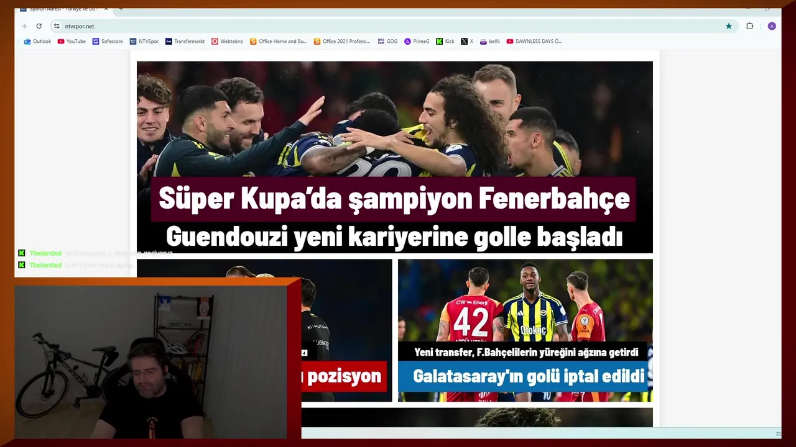The height and width of the screenshot is (447, 796).
Task: Open the Webtekno bookmark
Action: click(227, 42)
